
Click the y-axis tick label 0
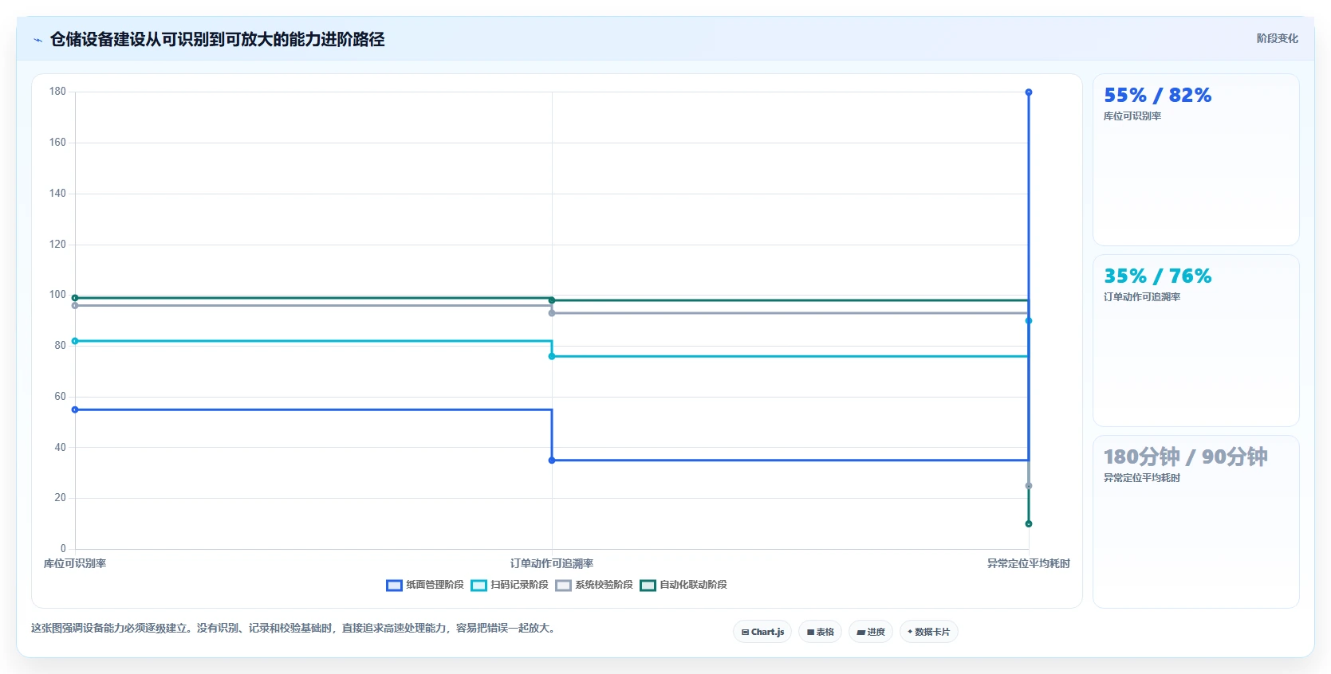63,549
